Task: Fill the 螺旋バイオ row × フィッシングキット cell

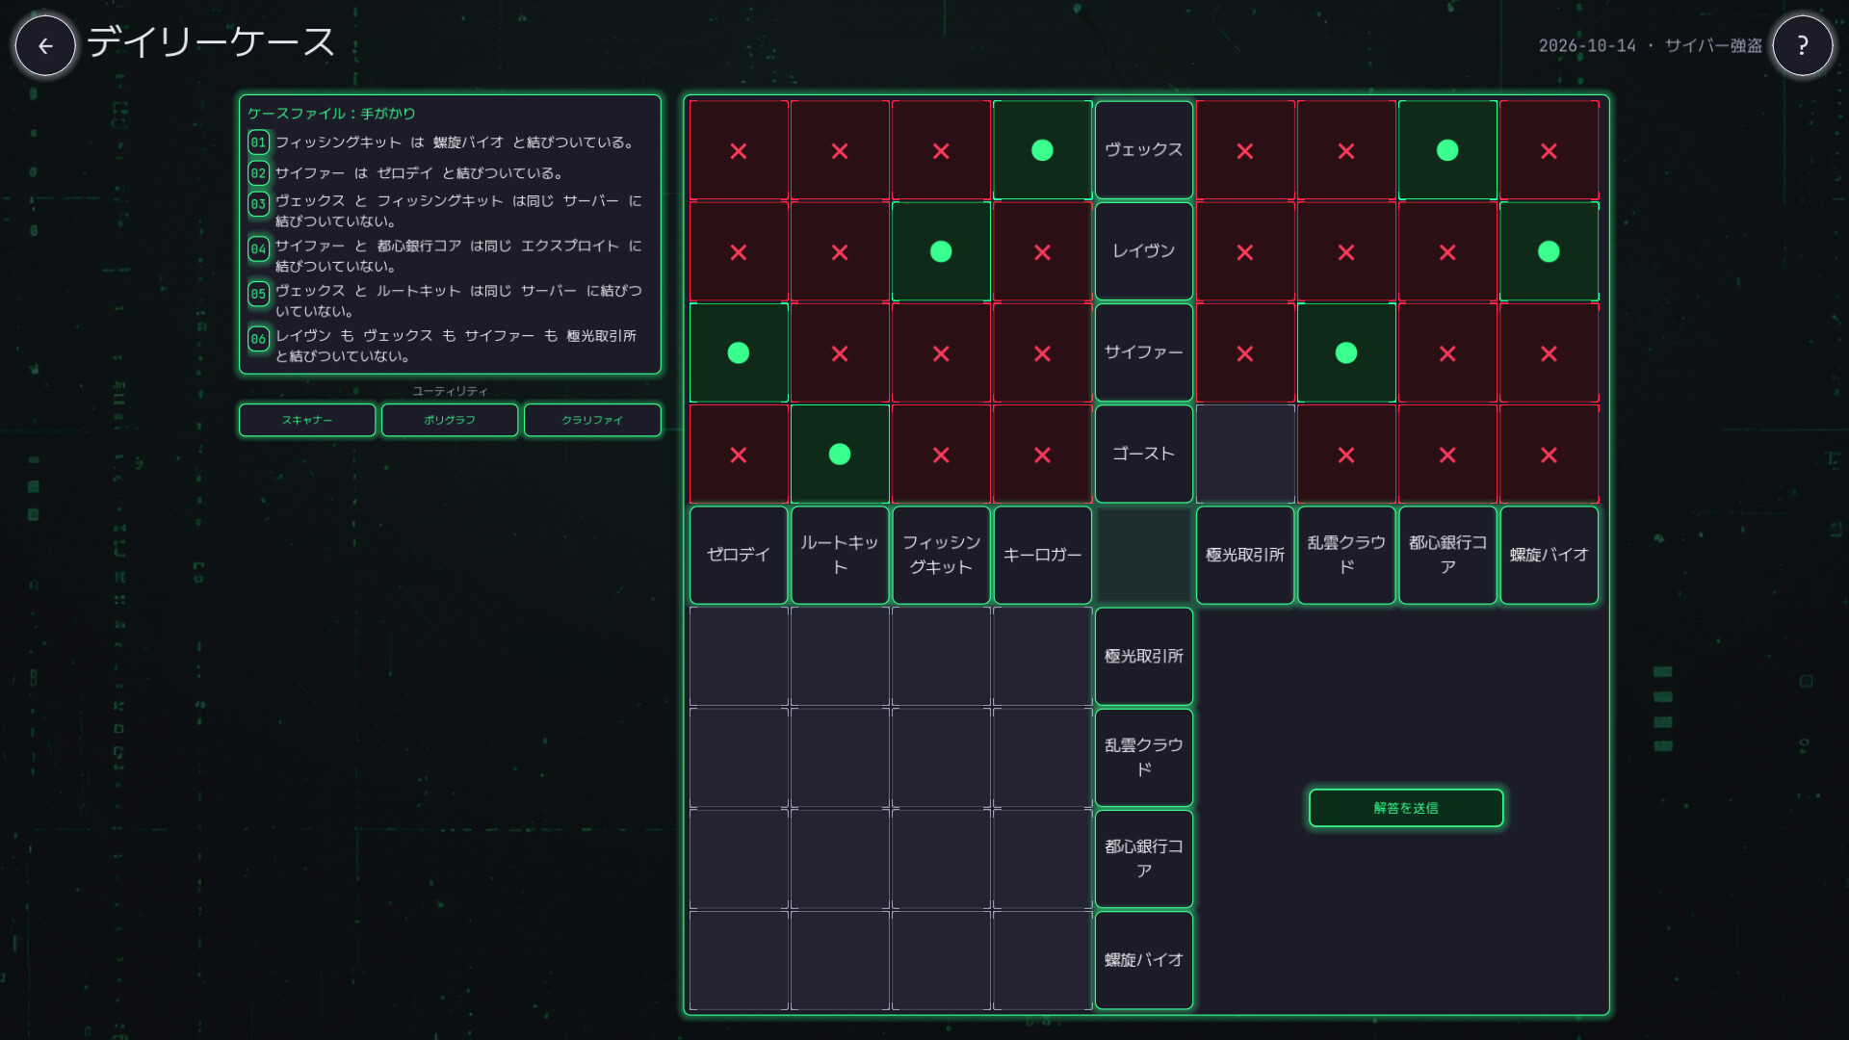Action: 941,959
